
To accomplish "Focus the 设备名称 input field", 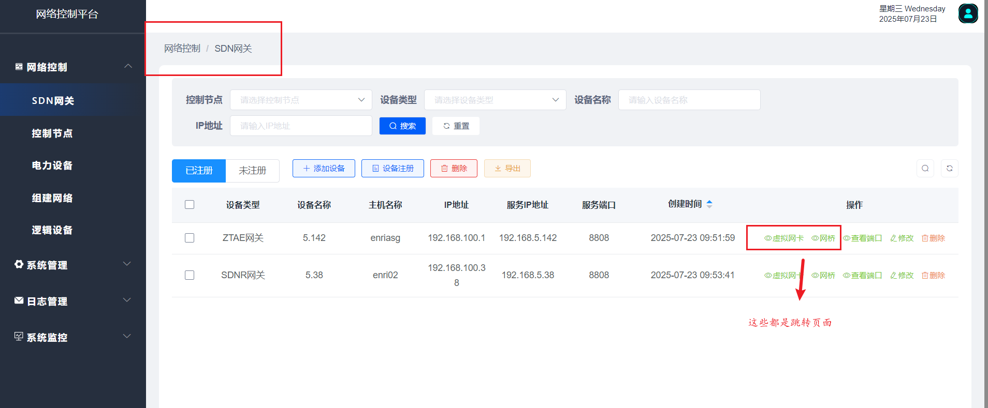I will 689,100.
